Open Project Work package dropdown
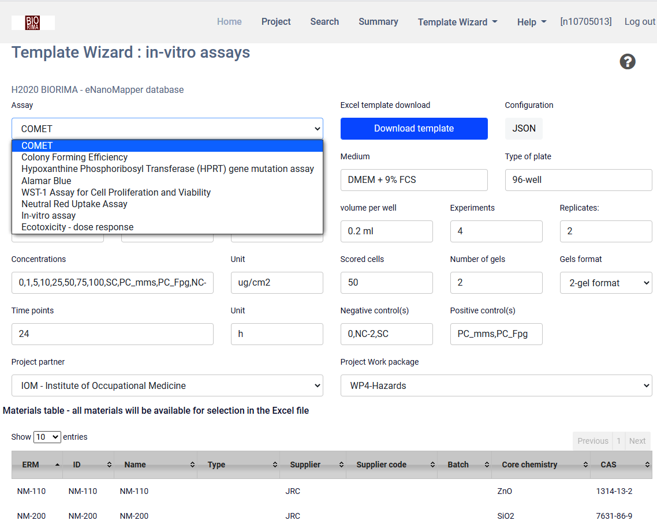The width and height of the screenshot is (657, 528). click(x=496, y=385)
